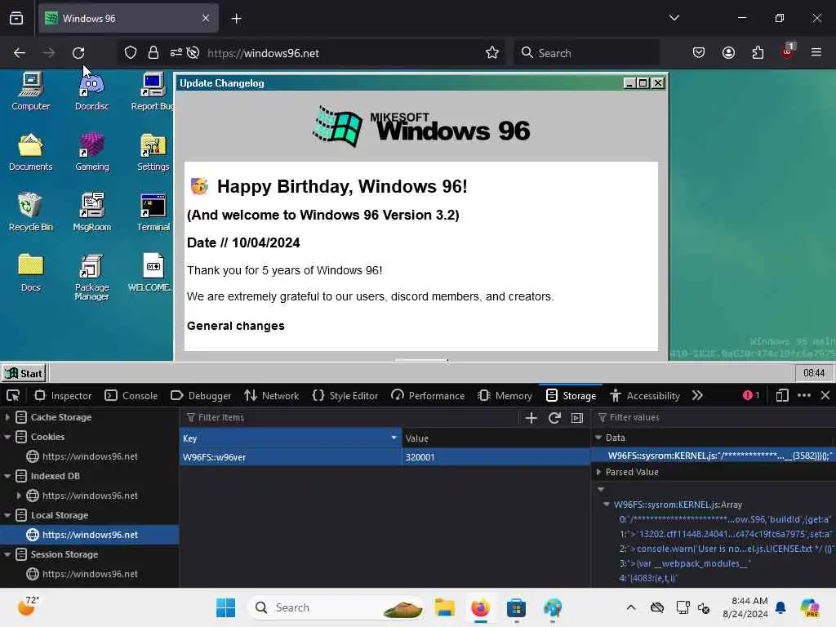
Task: Click the Filter values field
Action: coord(714,417)
